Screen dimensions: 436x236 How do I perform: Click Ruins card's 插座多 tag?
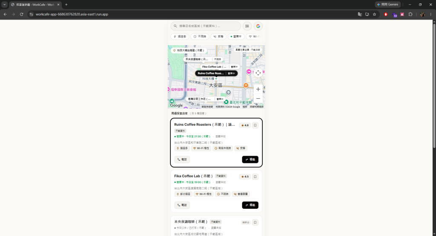182,148
